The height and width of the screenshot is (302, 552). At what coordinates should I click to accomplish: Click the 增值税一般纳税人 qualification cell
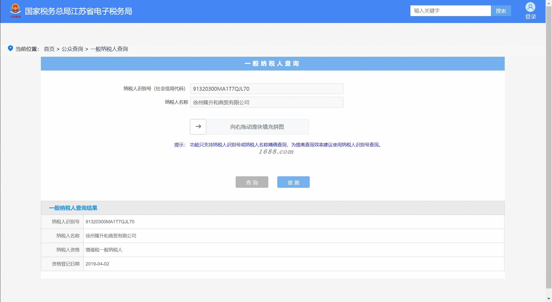pyautogui.click(x=104, y=250)
